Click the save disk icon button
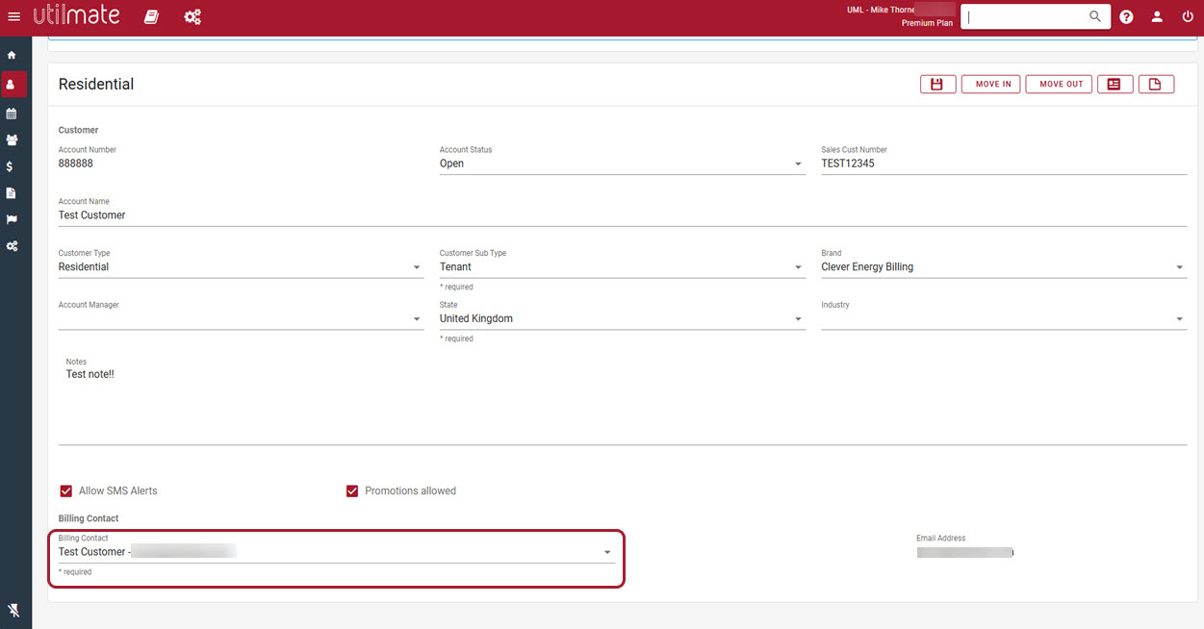This screenshot has width=1204, height=629. pos(936,84)
